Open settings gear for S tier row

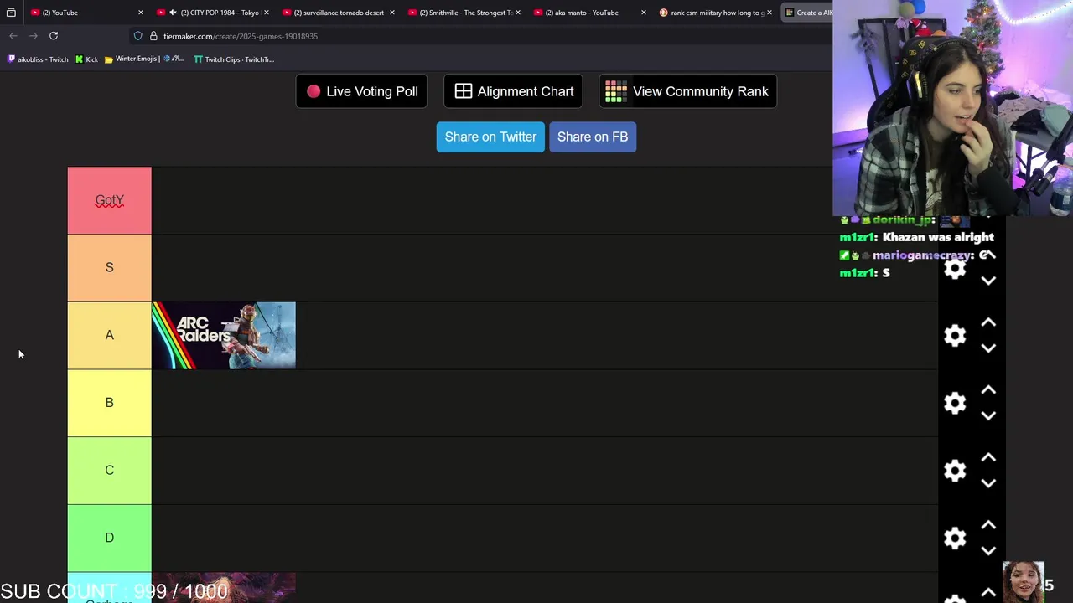click(x=955, y=268)
